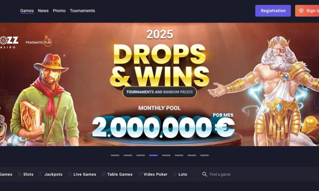Open the News menu item

point(43,11)
